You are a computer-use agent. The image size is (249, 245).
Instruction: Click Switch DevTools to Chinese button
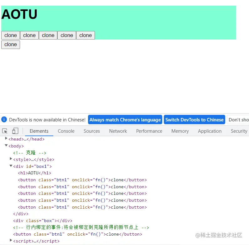[195, 120]
